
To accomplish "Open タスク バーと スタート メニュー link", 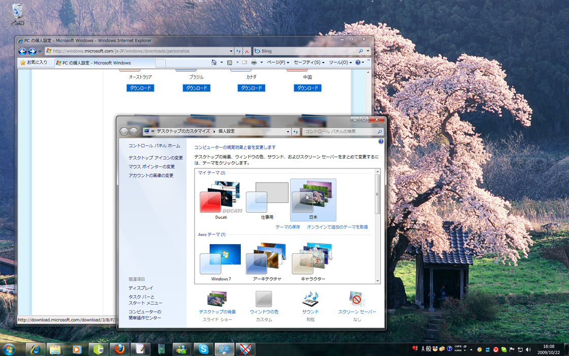I will (145, 300).
